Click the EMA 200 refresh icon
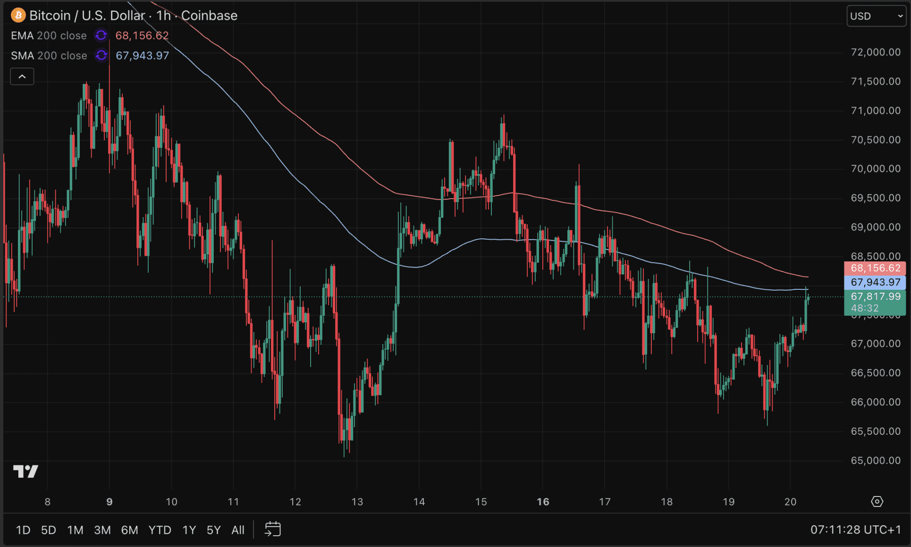This screenshot has height=547, width=911. [101, 35]
